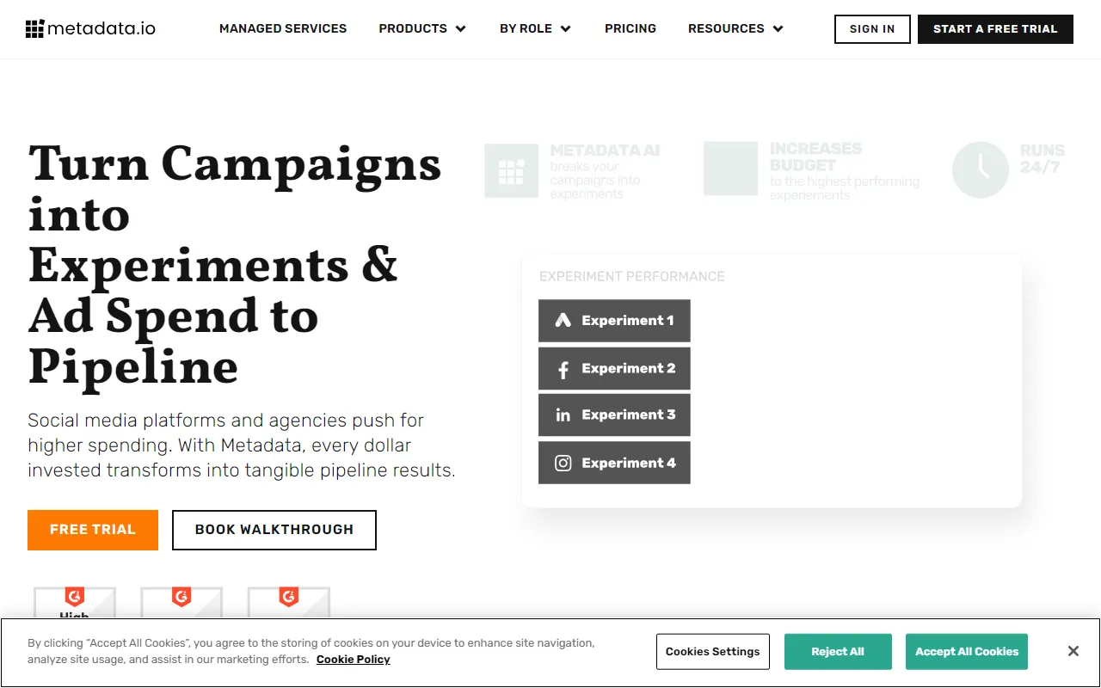Click the faded Metadata AI grid icon
The image size is (1101, 688).
(511, 170)
